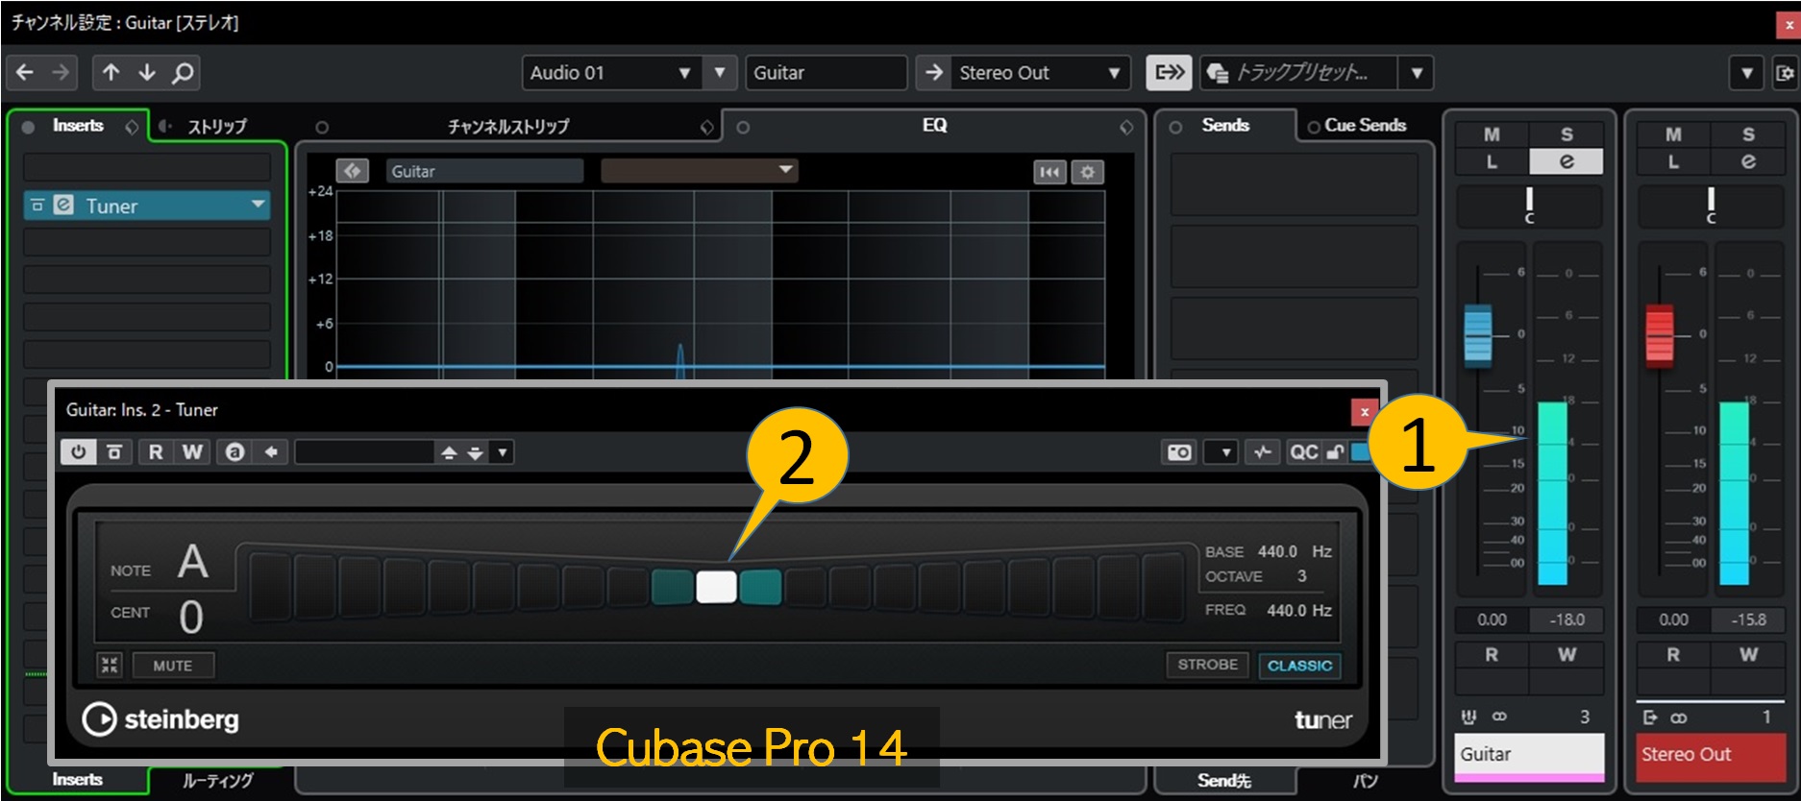Image resolution: width=1801 pixels, height=801 pixels.
Task: Switch to the Sends tab
Action: click(1225, 125)
